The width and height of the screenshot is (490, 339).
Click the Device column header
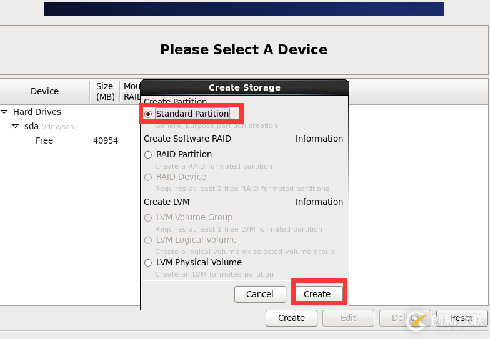click(x=45, y=91)
